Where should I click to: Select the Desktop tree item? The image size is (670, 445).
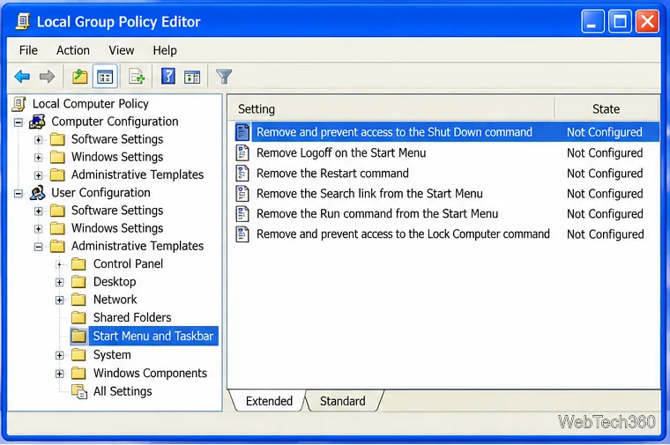[115, 282]
